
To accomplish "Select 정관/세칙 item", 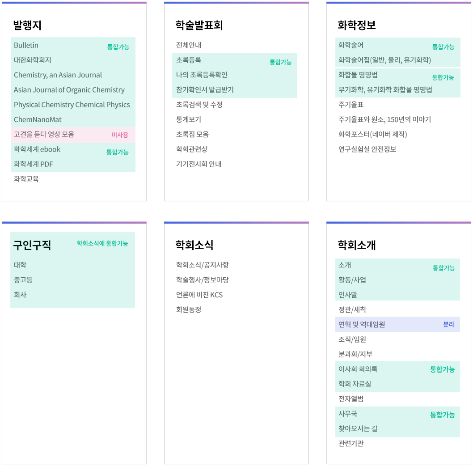I will 352,309.
